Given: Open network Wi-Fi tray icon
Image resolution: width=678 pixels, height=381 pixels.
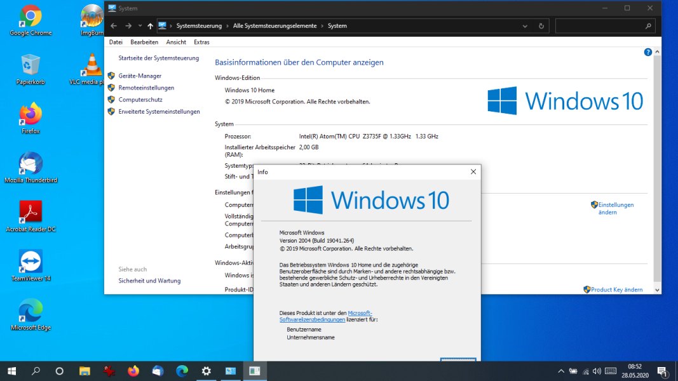Looking at the screenshot, I should pos(585,371).
